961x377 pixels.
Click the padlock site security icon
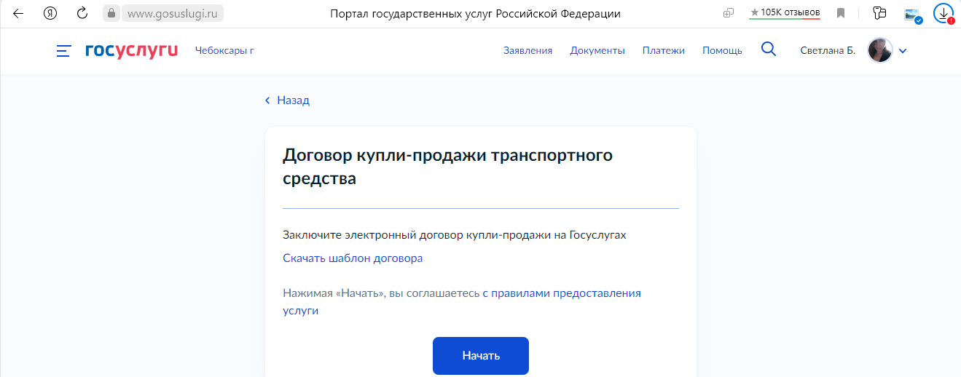point(111,13)
